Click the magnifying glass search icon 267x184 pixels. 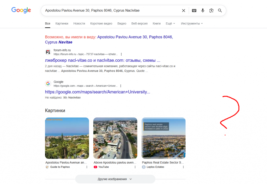click(x=220, y=11)
